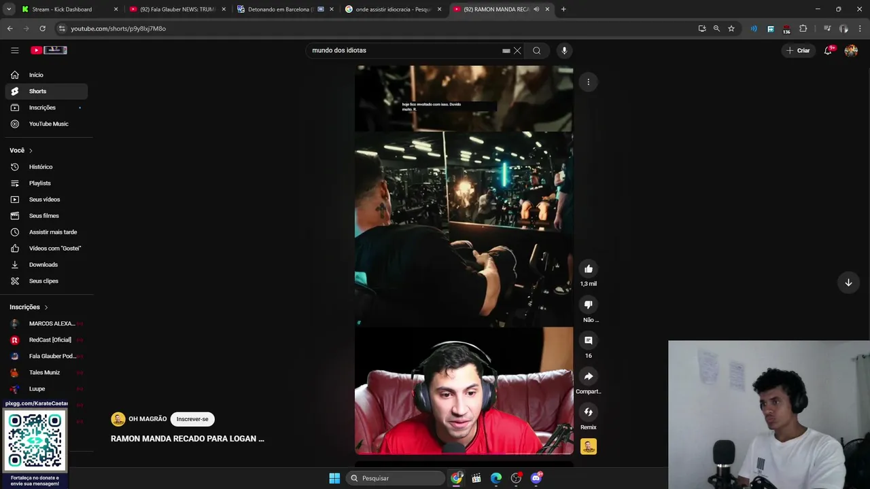Viewport: 870px width, 489px height.
Task: Expand the Você section
Action: [x=21, y=150]
